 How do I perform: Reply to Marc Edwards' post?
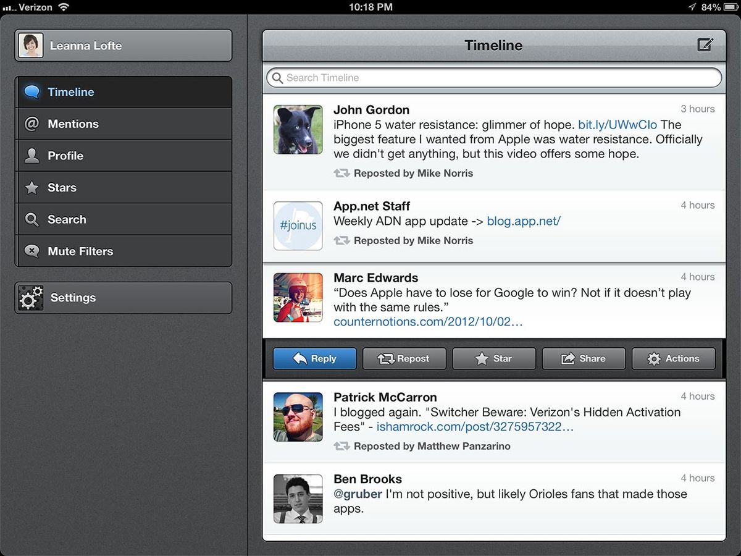pyautogui.click(x=314, y=359)
